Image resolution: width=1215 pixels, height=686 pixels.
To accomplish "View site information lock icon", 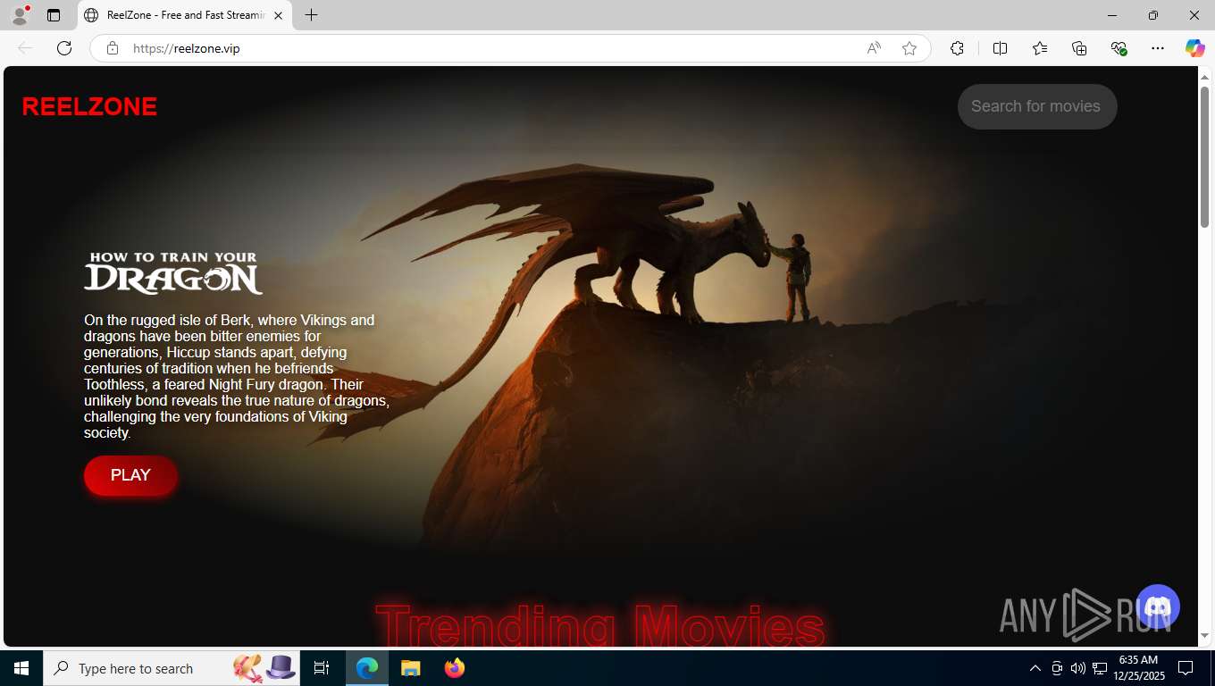I will point(113,48).
